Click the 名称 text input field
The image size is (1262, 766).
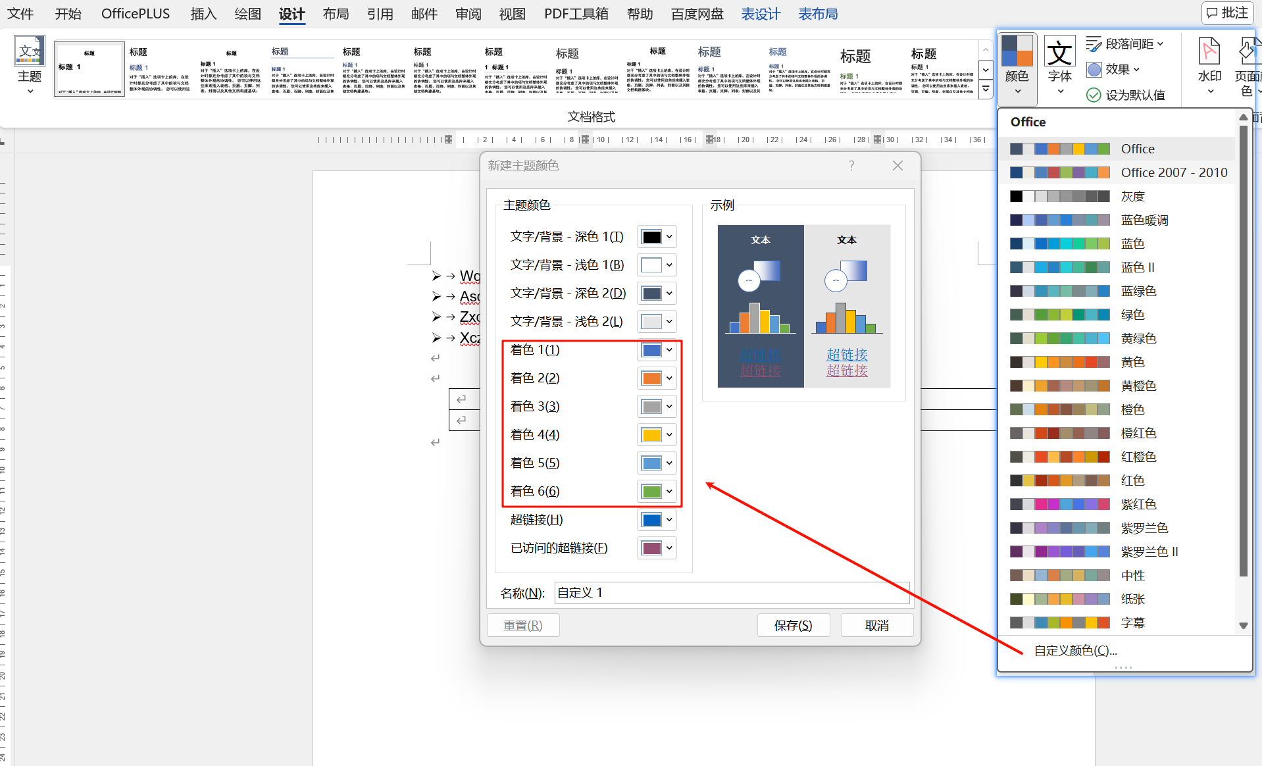(731, 593)
